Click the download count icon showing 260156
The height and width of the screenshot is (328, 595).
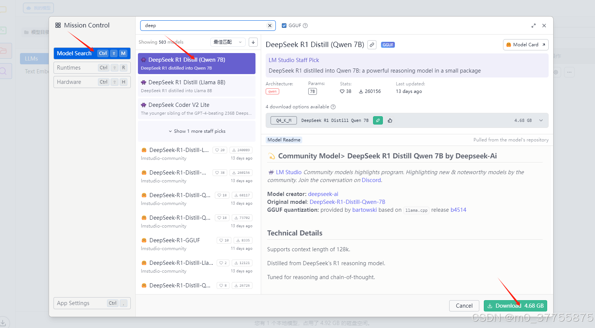(361, 91)
